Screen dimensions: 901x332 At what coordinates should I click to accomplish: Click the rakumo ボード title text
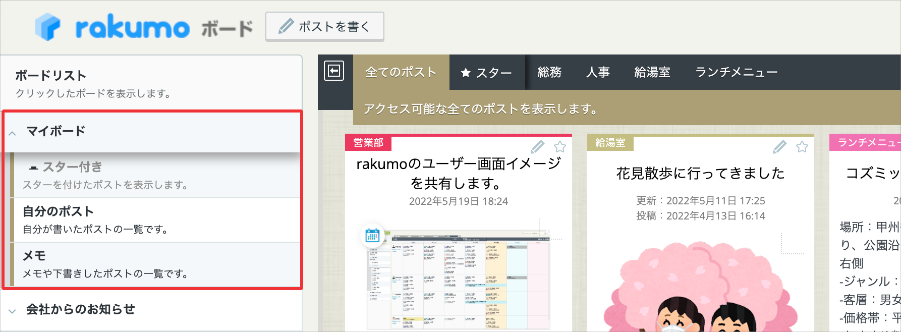click(x=164, y=27)
